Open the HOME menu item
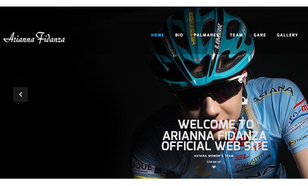This screenshot has height=186, width=308. [157, 35]
